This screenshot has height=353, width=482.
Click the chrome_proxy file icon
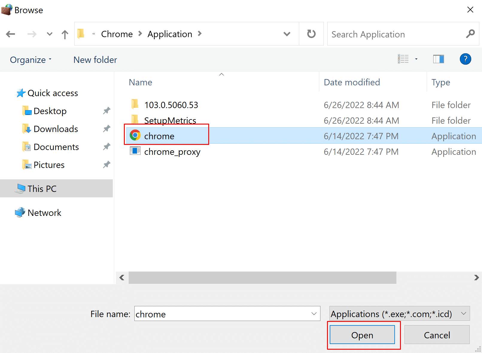pyautogui.click(x=135, y=151)
